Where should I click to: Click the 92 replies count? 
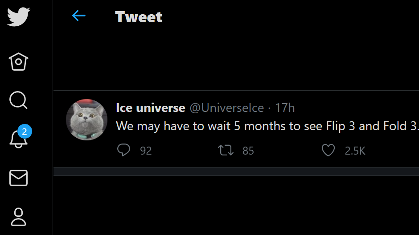tap(146, 151)
